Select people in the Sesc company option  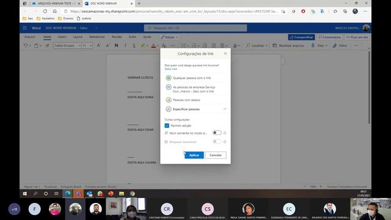click(195, 89)
